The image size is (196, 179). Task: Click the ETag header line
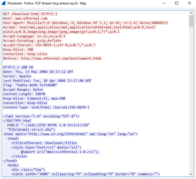30,85
